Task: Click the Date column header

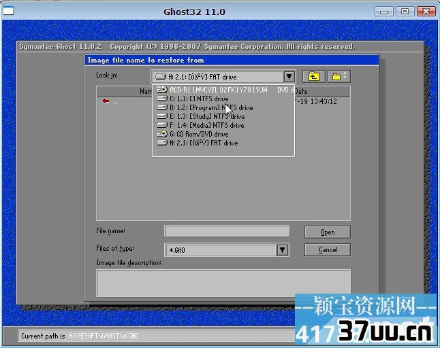Action: pos(321,91)
